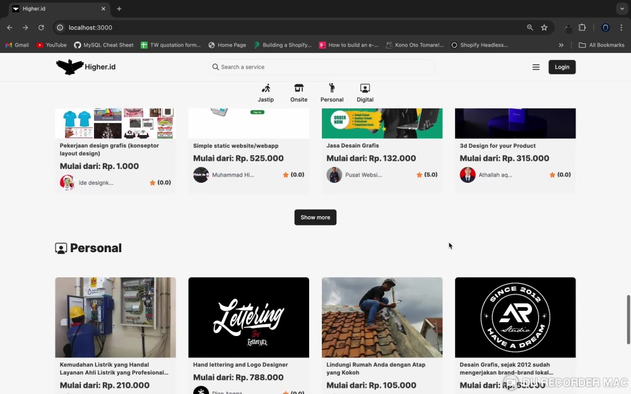Open the How to build an e- bookmark
The height and width of the screenshot is (394, 631).
click(348, 45)
